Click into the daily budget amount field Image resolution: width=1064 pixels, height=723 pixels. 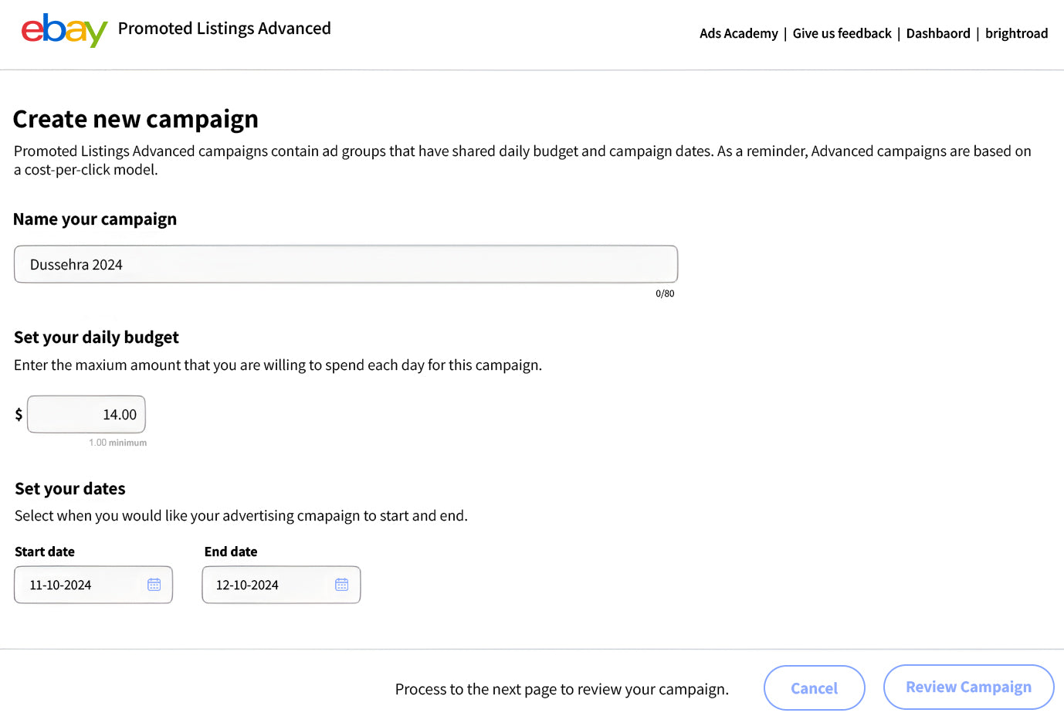point(86,415)
